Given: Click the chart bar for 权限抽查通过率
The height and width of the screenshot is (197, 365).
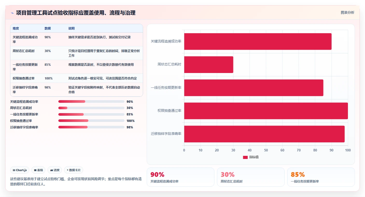Looking at the screenshot, I should coord(266,111).
